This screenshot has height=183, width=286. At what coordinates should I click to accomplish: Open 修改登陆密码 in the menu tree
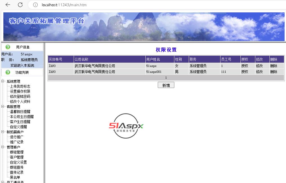20,96
